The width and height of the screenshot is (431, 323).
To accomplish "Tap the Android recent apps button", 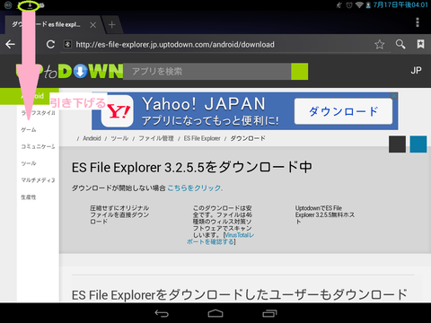I will coord(269,313).
